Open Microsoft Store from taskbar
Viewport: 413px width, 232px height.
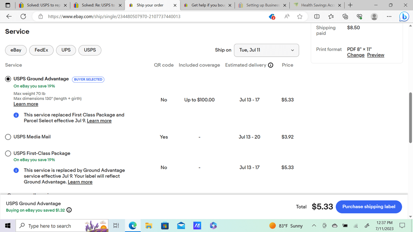165,226
